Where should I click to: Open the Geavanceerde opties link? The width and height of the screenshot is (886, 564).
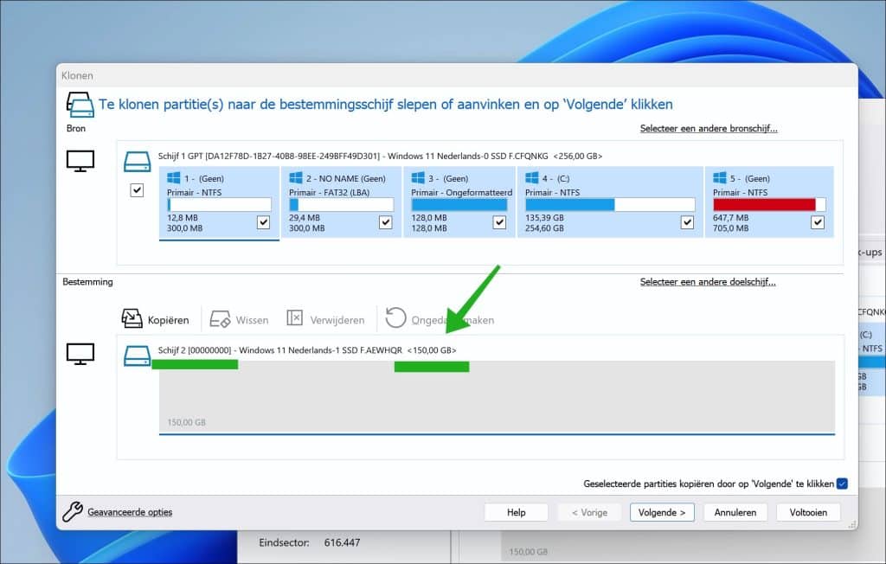click(130, 512)
